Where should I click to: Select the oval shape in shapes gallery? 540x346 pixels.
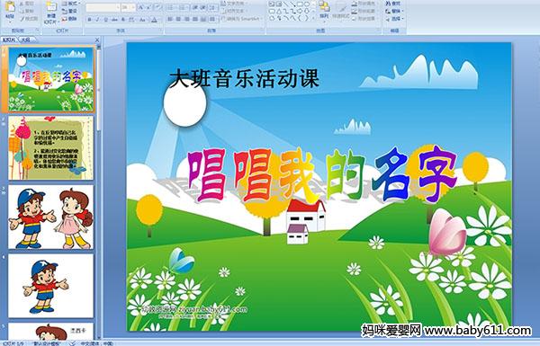click(x=307, y=4)
